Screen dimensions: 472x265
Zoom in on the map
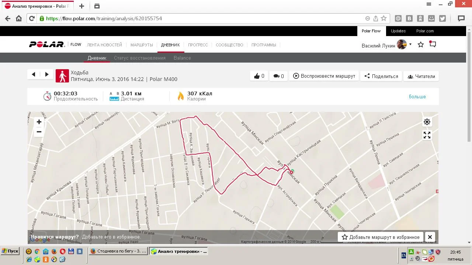click(39, 122)
